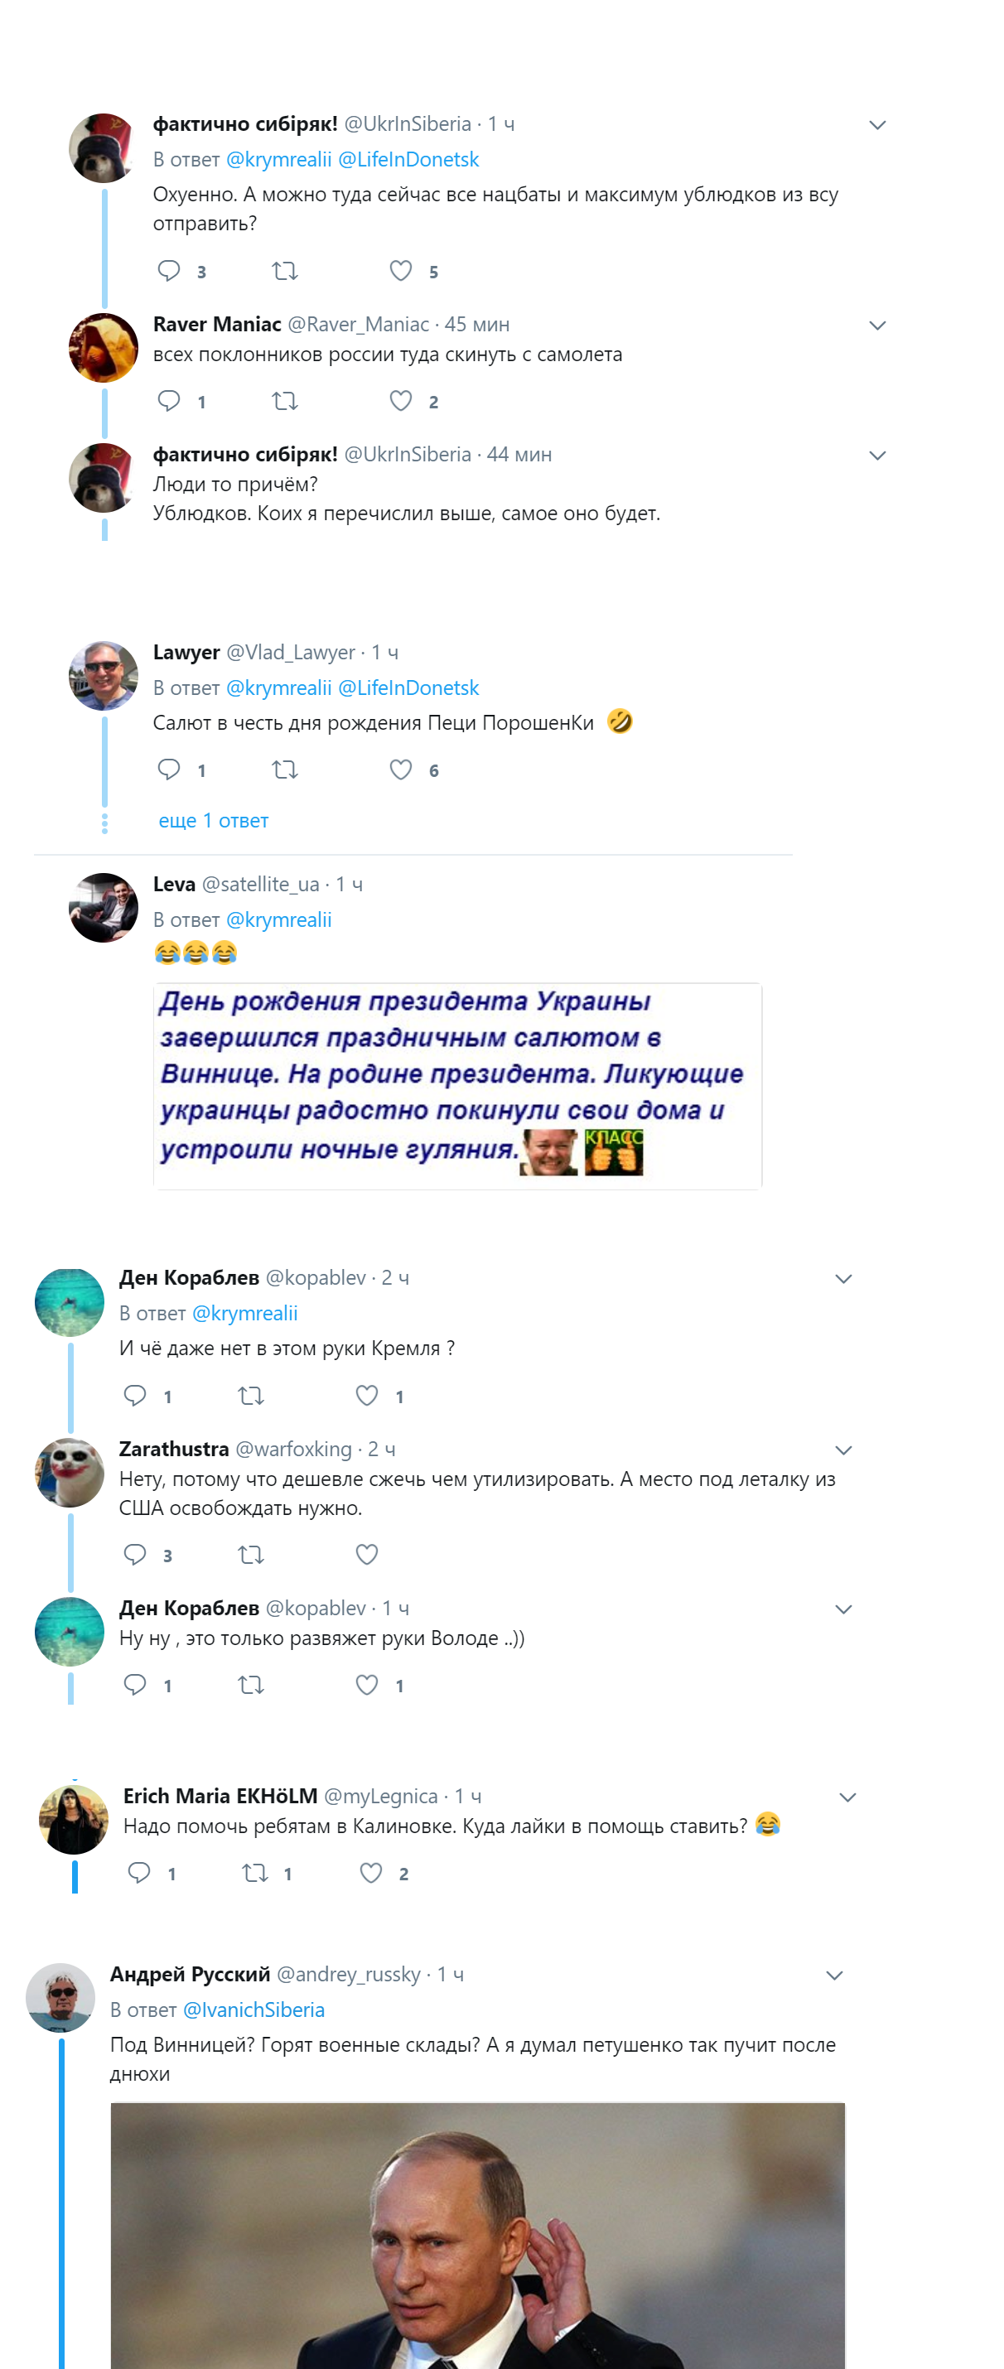This screenshot has width=1004, height=2369.
Task: Like the first tweet by фактично сибіряк
Action: pos(401,270)
